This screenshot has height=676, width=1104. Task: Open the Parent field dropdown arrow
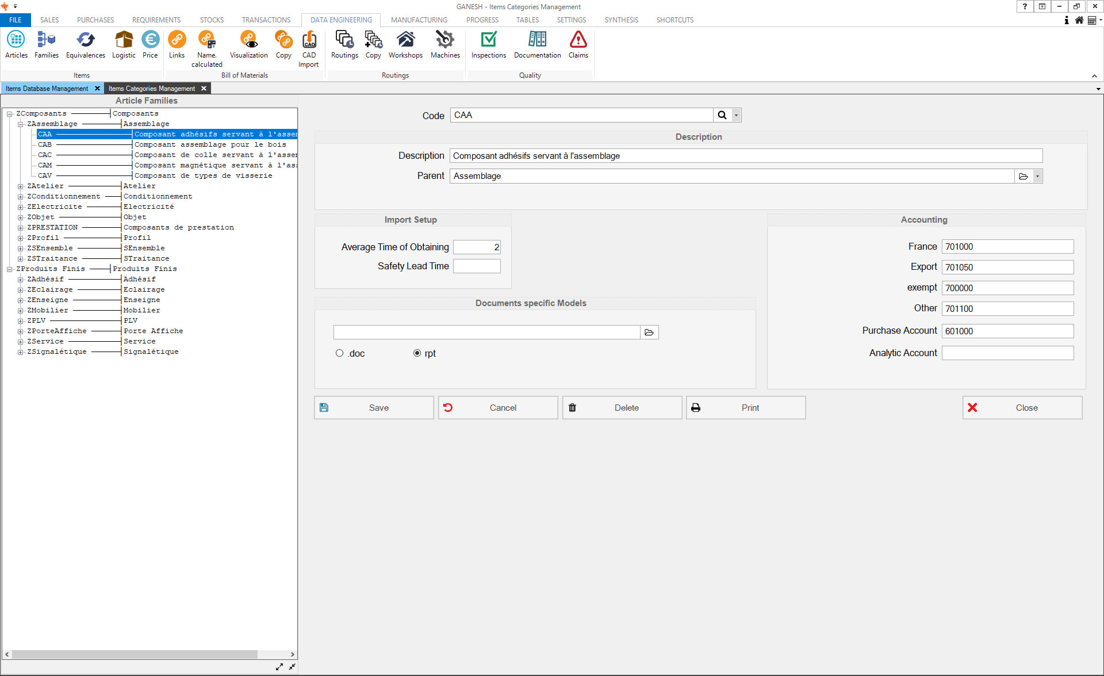pos(1037,177)
